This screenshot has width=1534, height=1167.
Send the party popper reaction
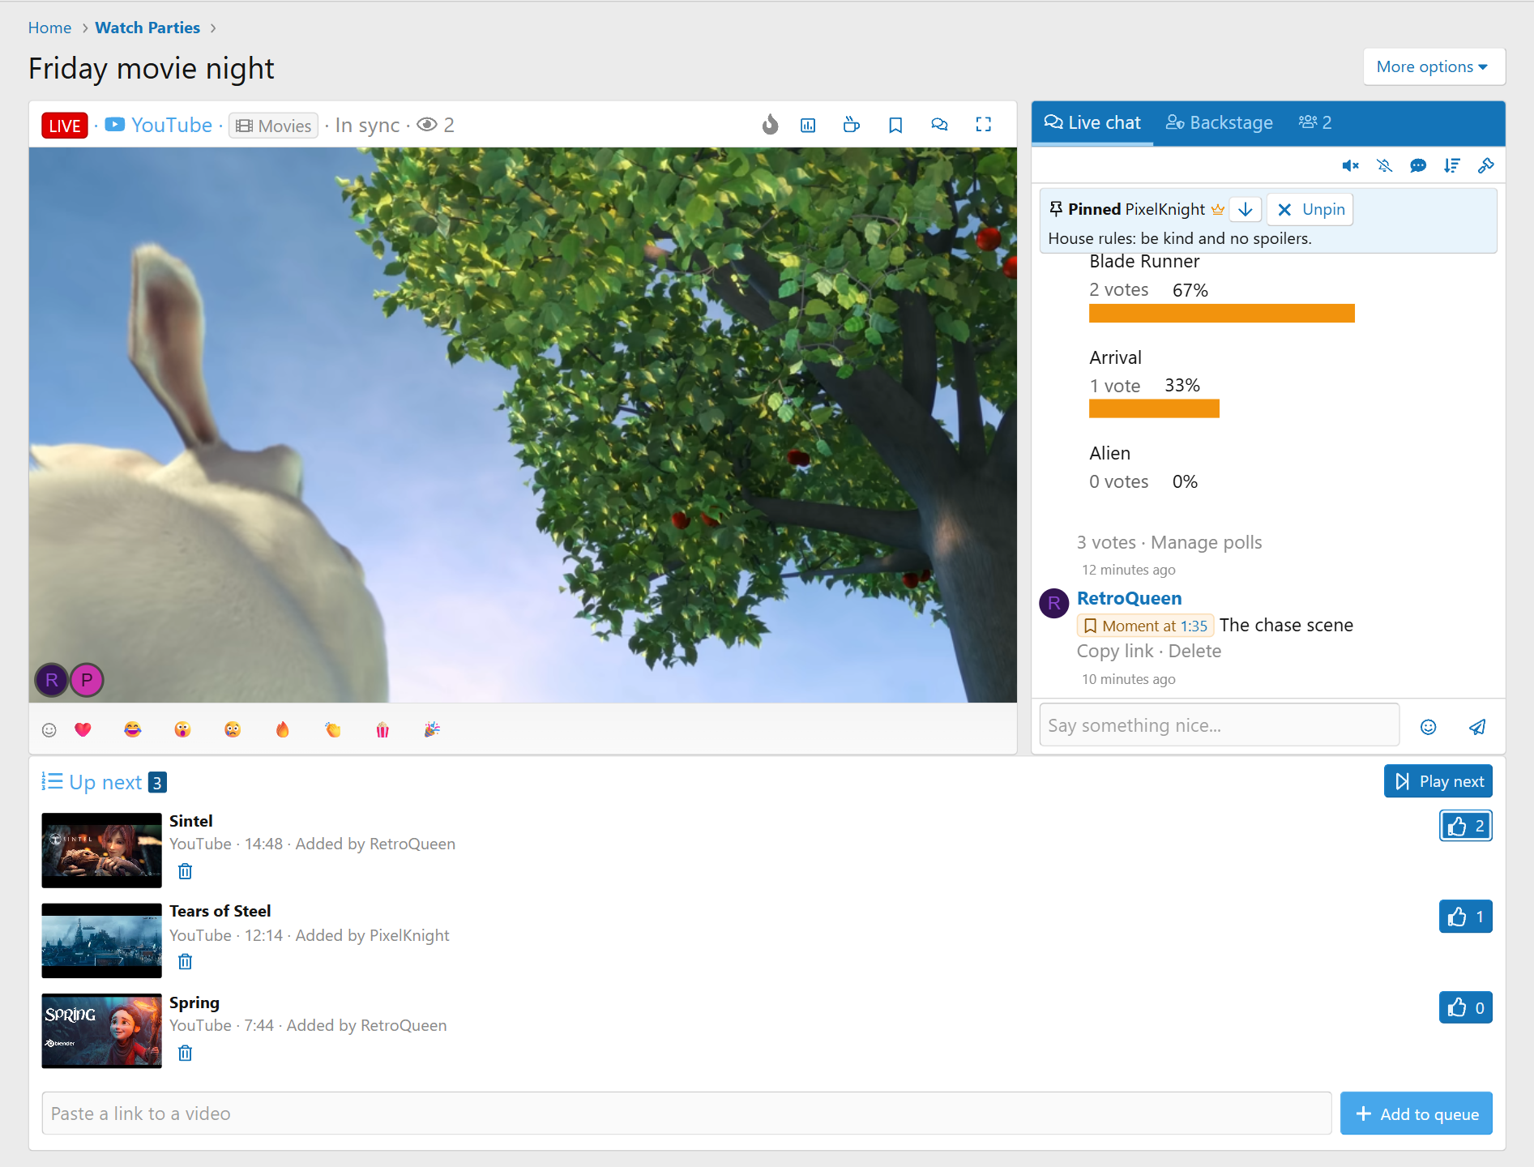point(432,729)
